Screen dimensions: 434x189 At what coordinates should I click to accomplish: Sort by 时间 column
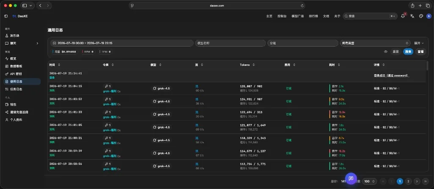[x=55, y=65]
